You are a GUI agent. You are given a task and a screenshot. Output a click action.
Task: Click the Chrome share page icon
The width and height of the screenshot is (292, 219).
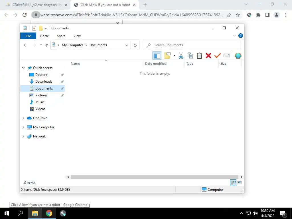coord(229,15)
